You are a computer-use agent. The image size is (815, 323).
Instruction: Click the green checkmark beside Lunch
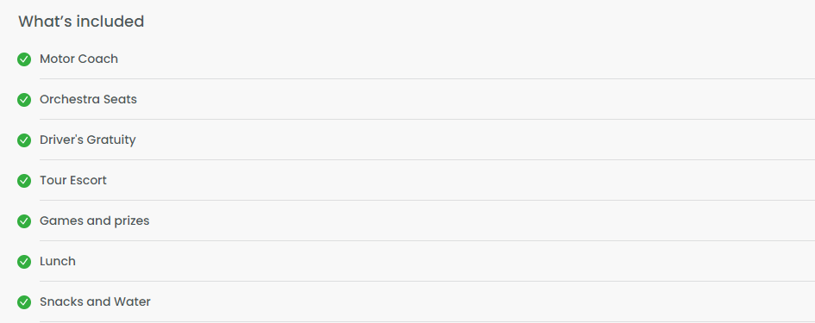click(24, 262)
